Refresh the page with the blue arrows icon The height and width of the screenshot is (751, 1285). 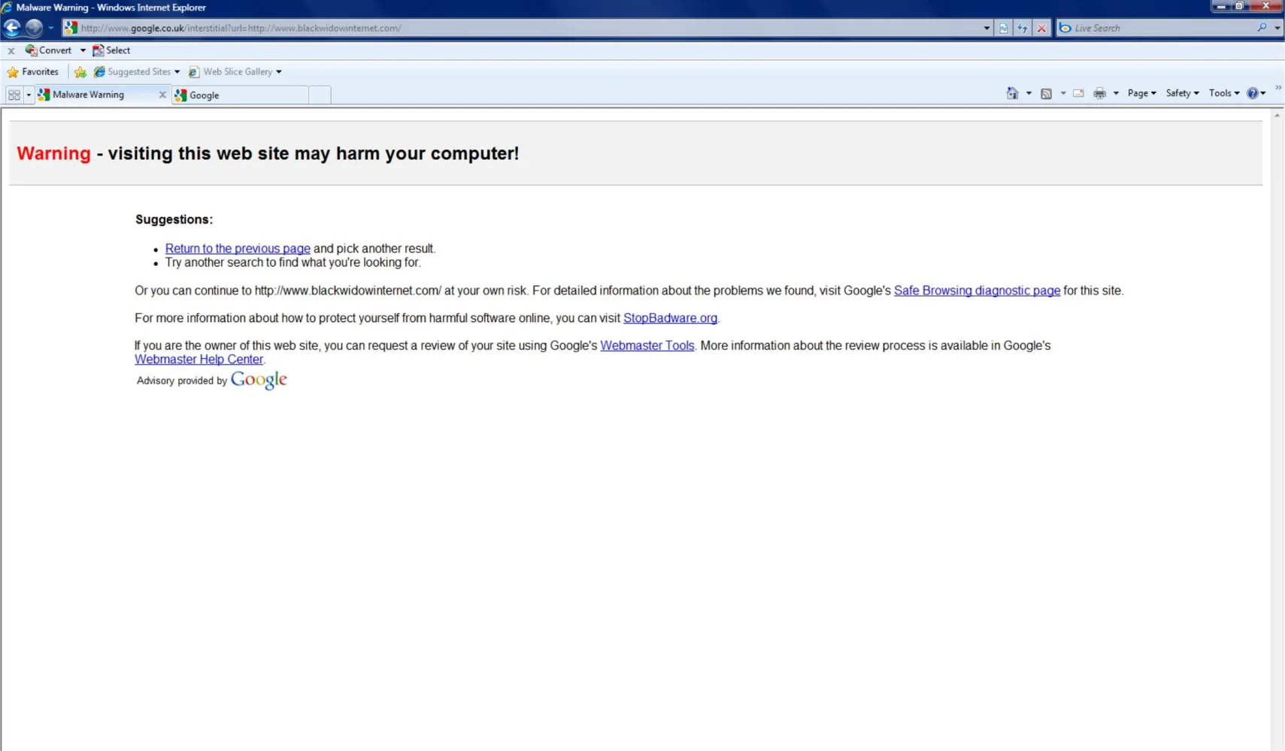(1023, 28)
